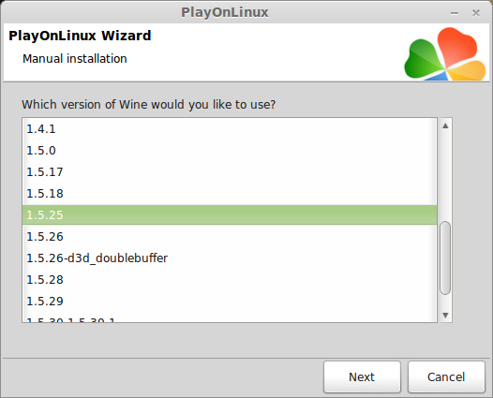Image resolution: width=493 pixels, height=398 pixels.
Task: Pick Wine version 1.5.18
Action: click(230, 194)
